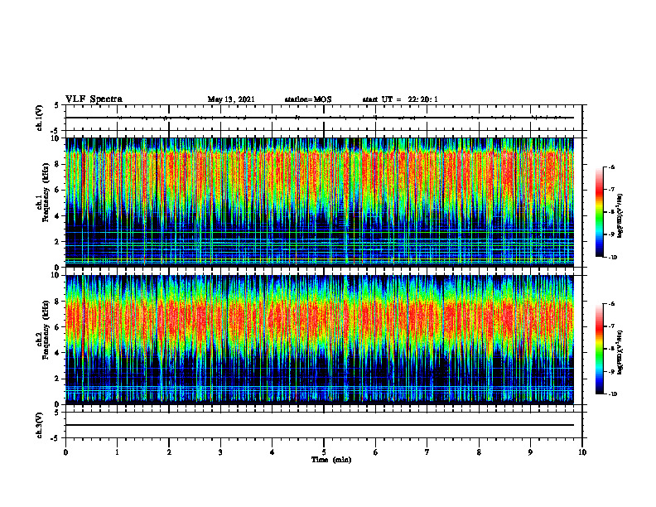Select the ch.2 power spectral density colorbar

[599, 349]
